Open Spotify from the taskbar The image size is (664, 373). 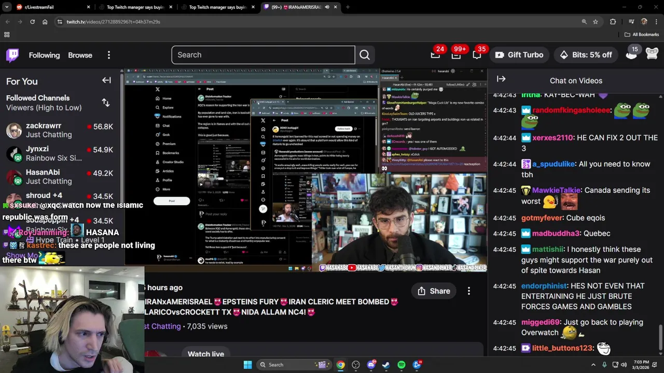402,365
